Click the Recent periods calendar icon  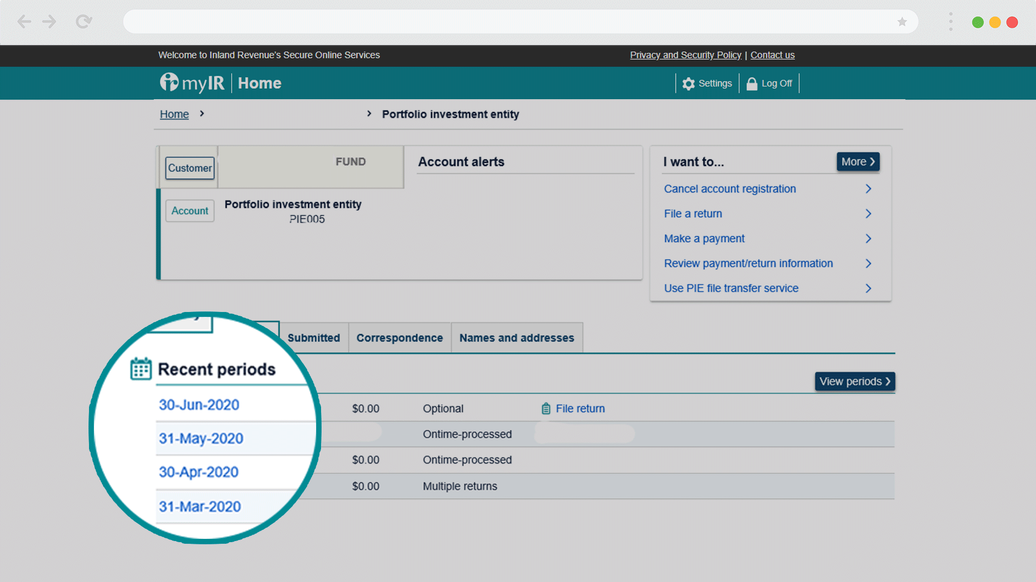pos(141,369)
